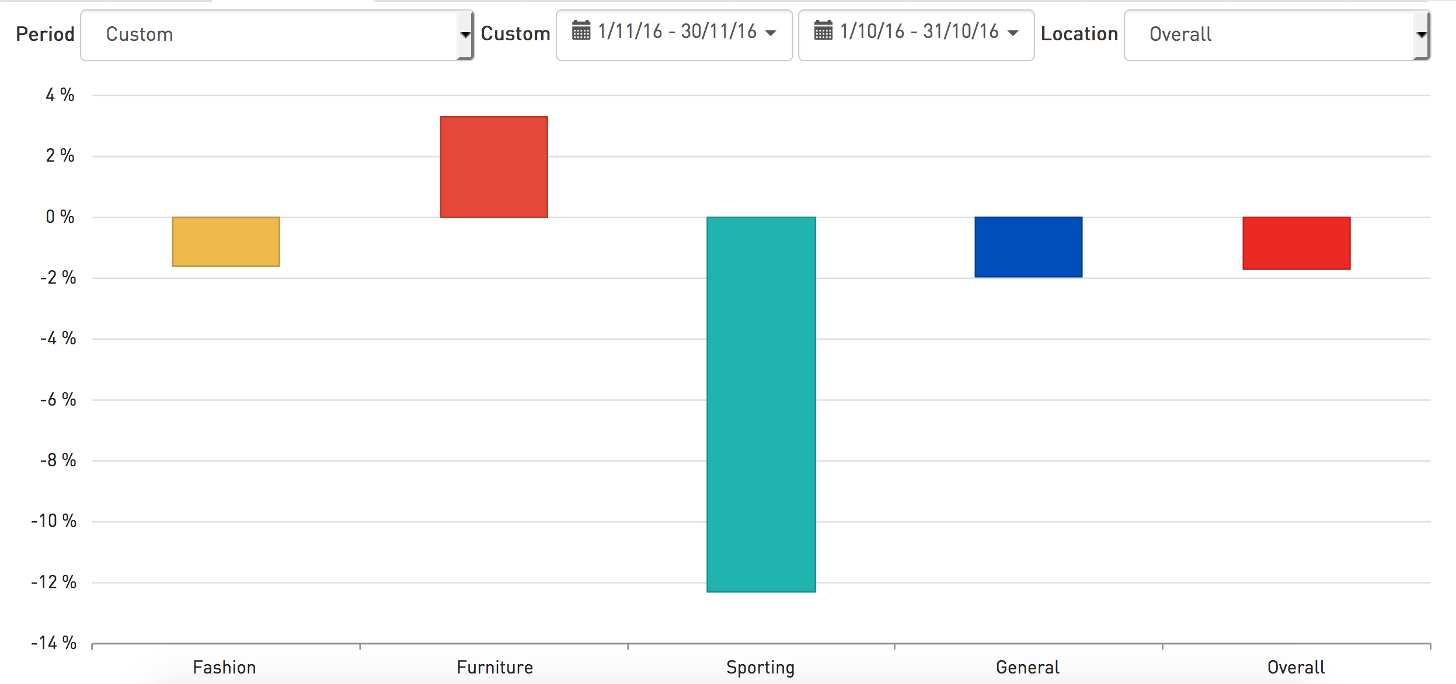Click the red Overall bar
Image resolution: width=1456 pixels, height=684 pixels.
[1296, 243]
